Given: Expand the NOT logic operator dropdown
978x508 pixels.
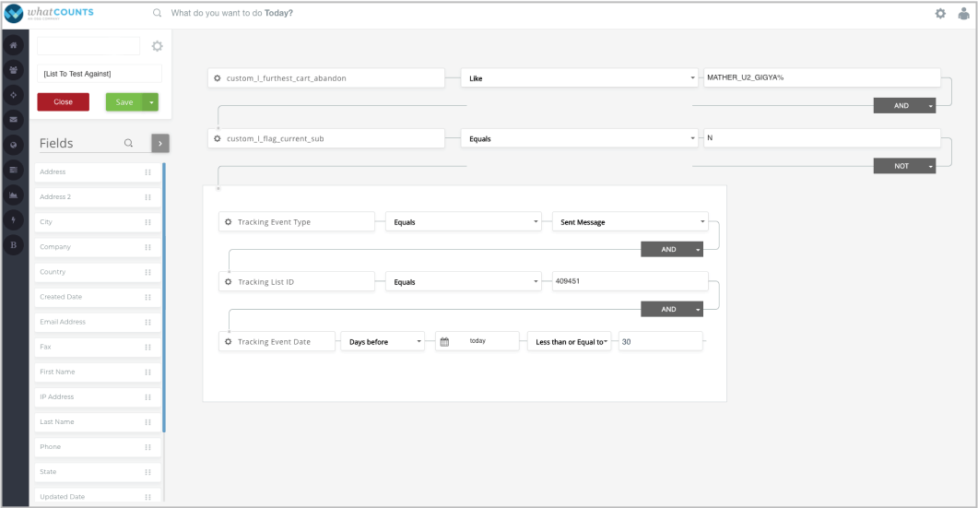Looking at the screenshot, I should [x=931, y=166].
